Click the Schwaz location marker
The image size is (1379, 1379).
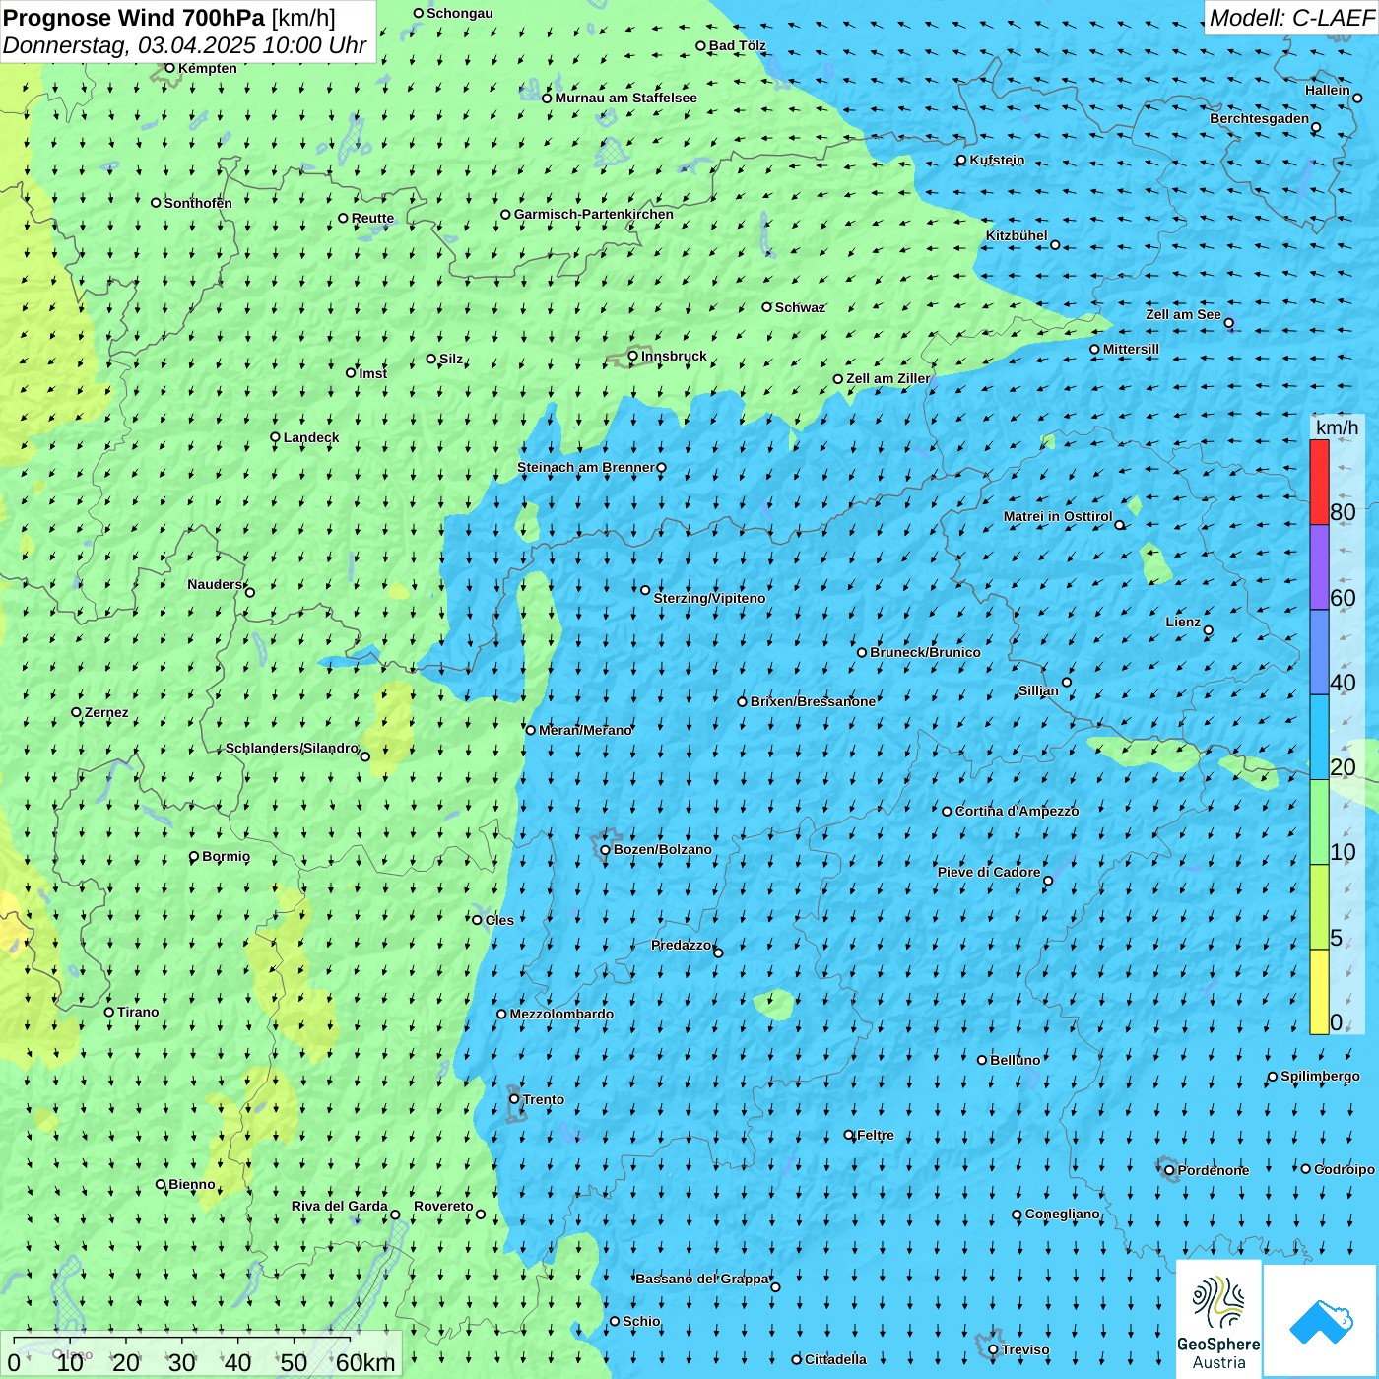766,307
